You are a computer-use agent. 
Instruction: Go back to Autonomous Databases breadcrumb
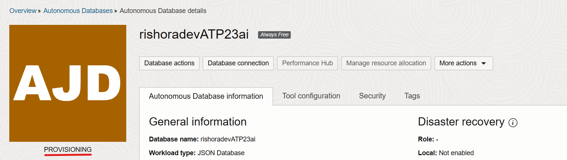coord(78,11)
